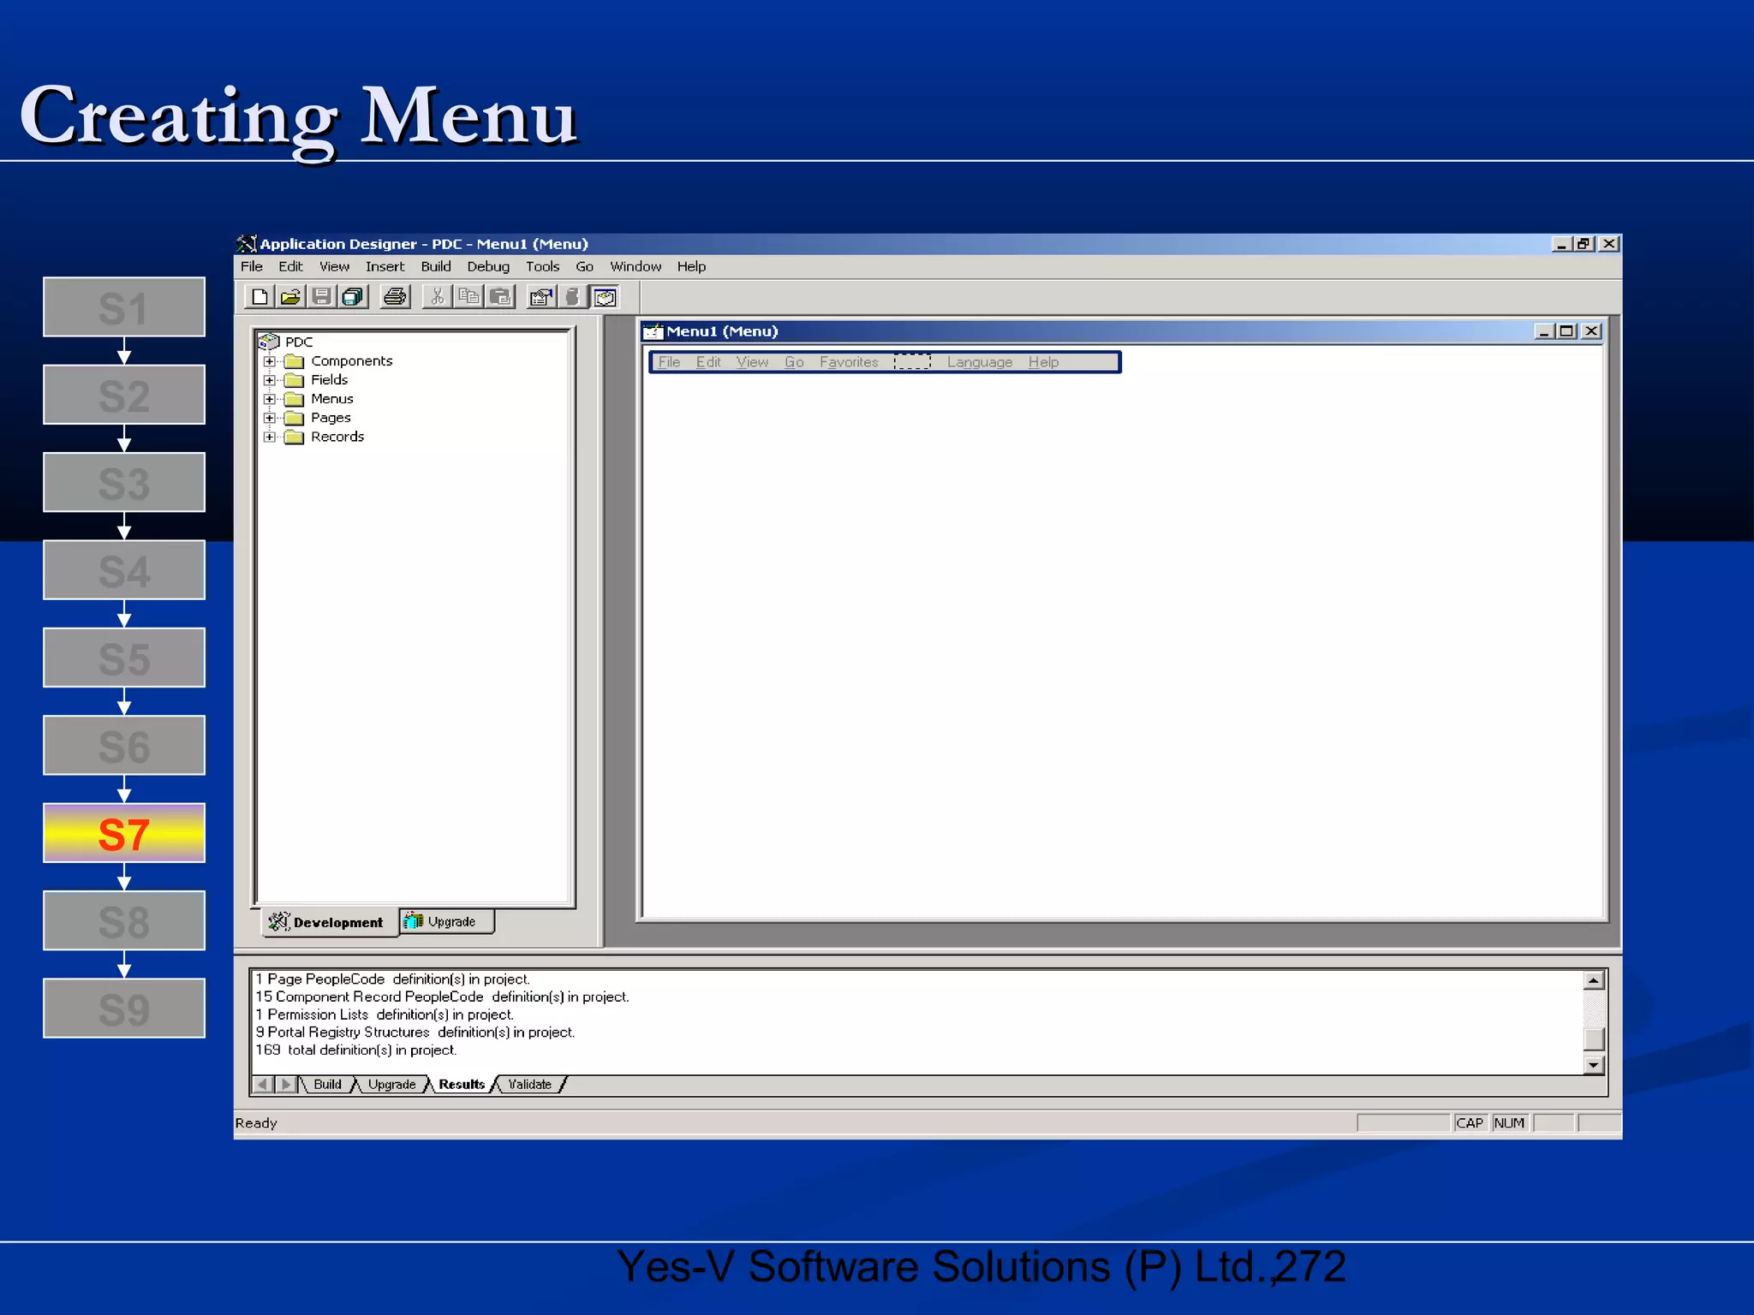The width and height of the screenshot is (1754, 1315).
Task: Open the Insert menu
Action: point(385,266)
